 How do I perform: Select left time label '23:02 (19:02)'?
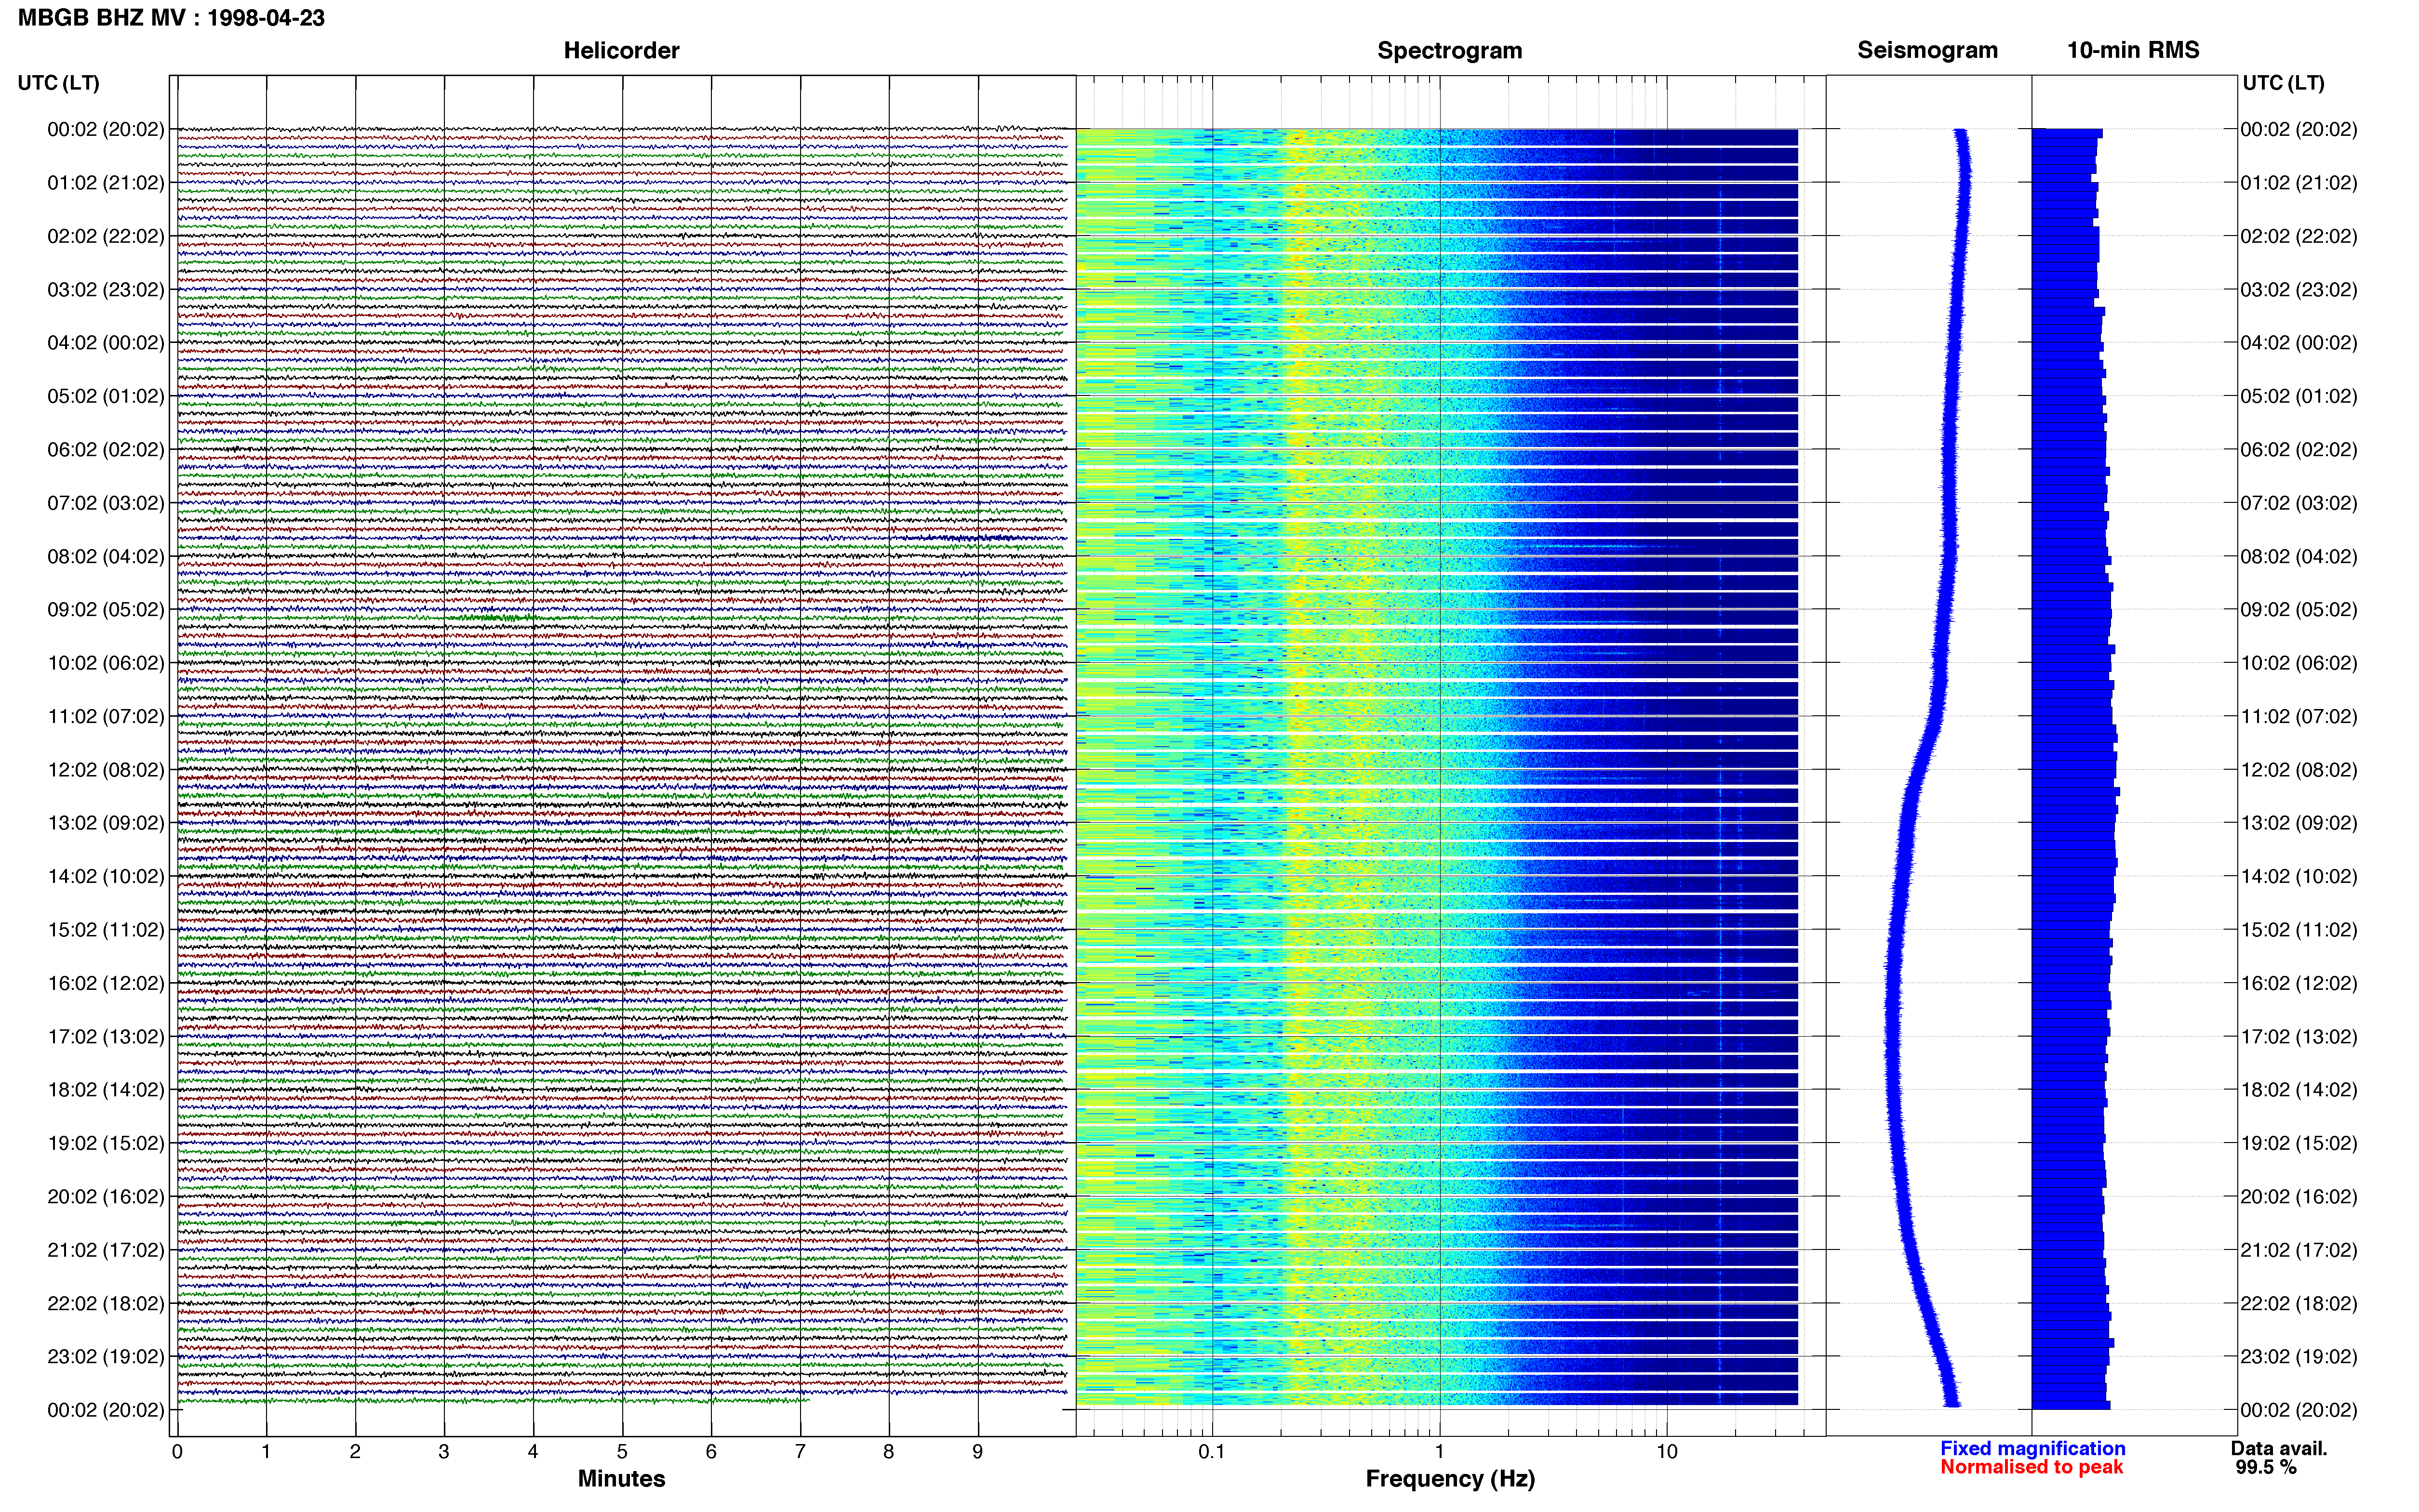[106, 1357]
